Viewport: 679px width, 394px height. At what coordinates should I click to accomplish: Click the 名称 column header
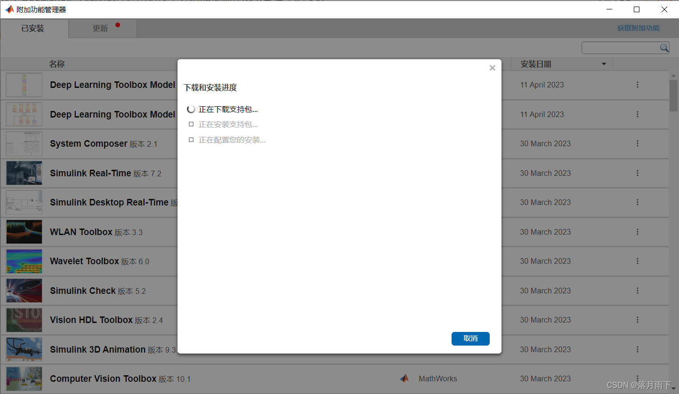point(57,64)
